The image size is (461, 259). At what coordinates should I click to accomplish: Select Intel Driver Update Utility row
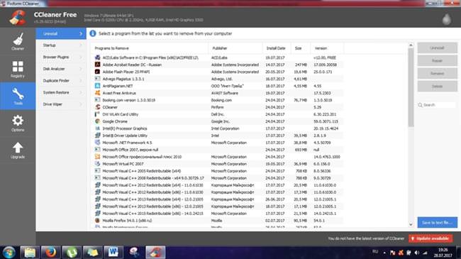coord(217,136)
